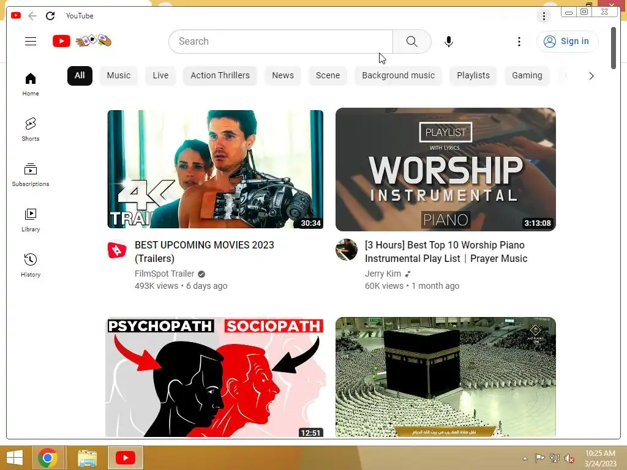
Task: Open the Worship Piano Instrumental title link
Action: click(446, 252)
